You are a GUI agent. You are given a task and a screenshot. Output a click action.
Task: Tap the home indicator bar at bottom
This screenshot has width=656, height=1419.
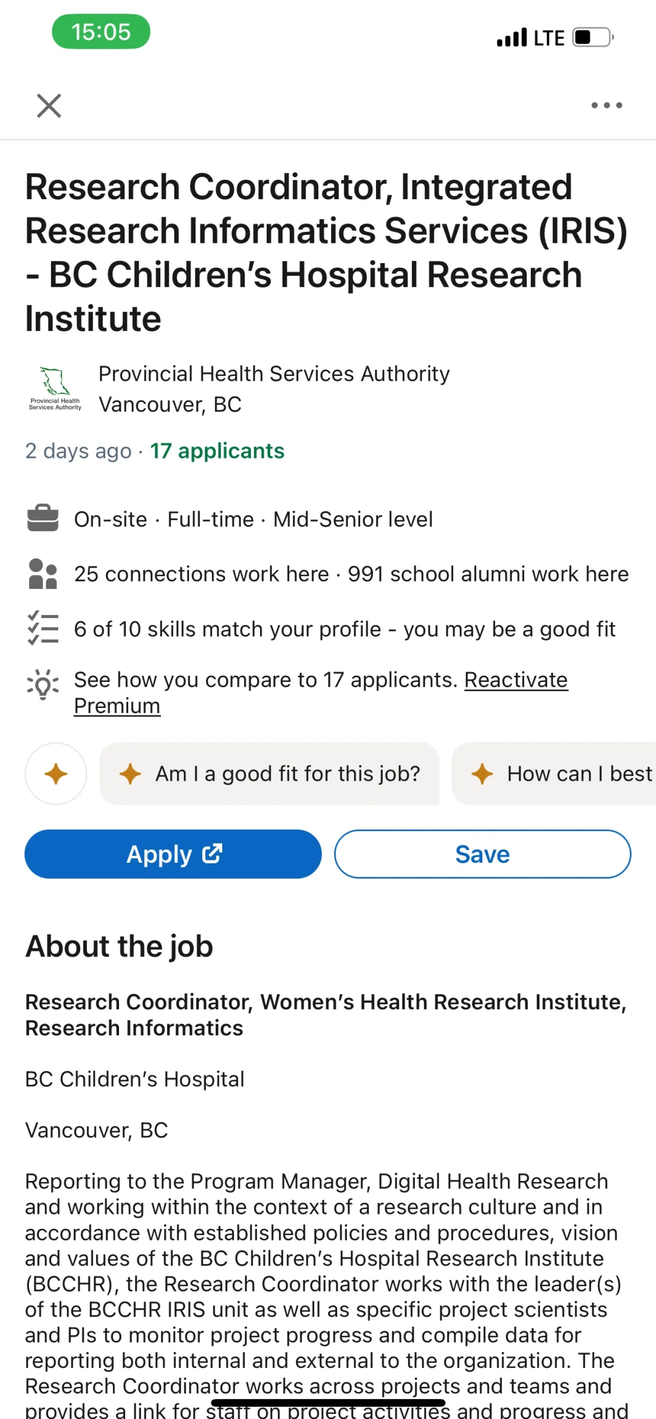coord(328,1403)
